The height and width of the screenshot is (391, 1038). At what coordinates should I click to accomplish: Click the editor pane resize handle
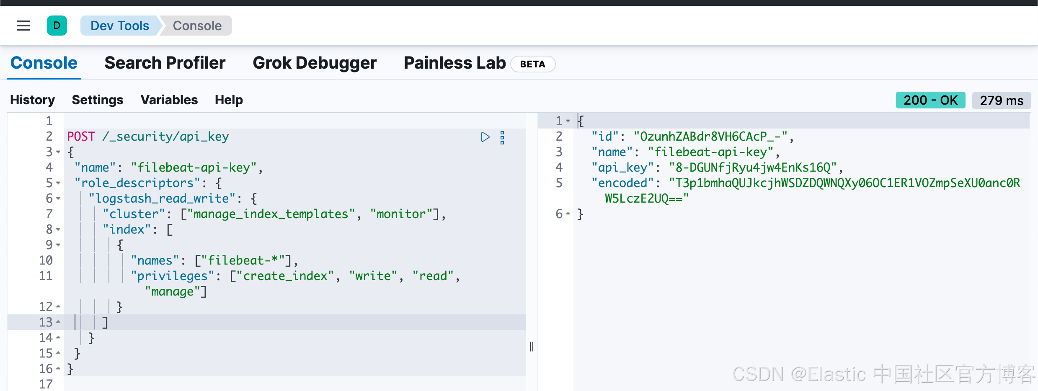pyautogui.click(x=532, y=347)
